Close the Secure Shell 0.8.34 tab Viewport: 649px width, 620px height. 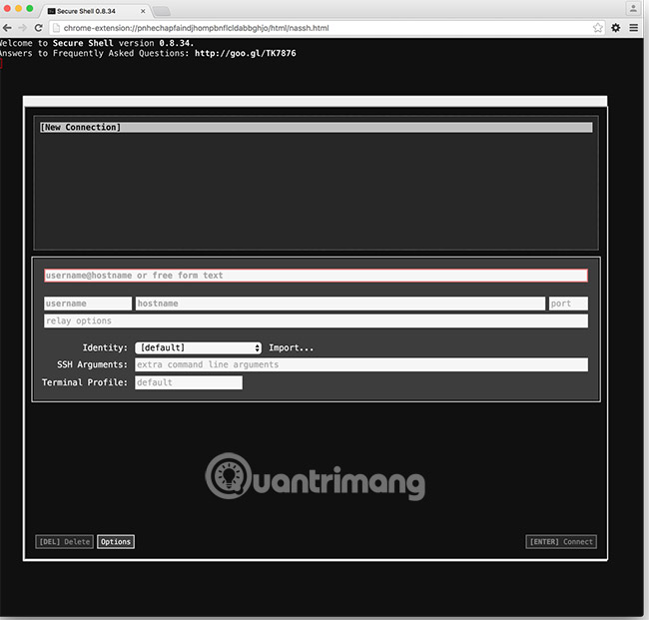click(x=143, y=11)
